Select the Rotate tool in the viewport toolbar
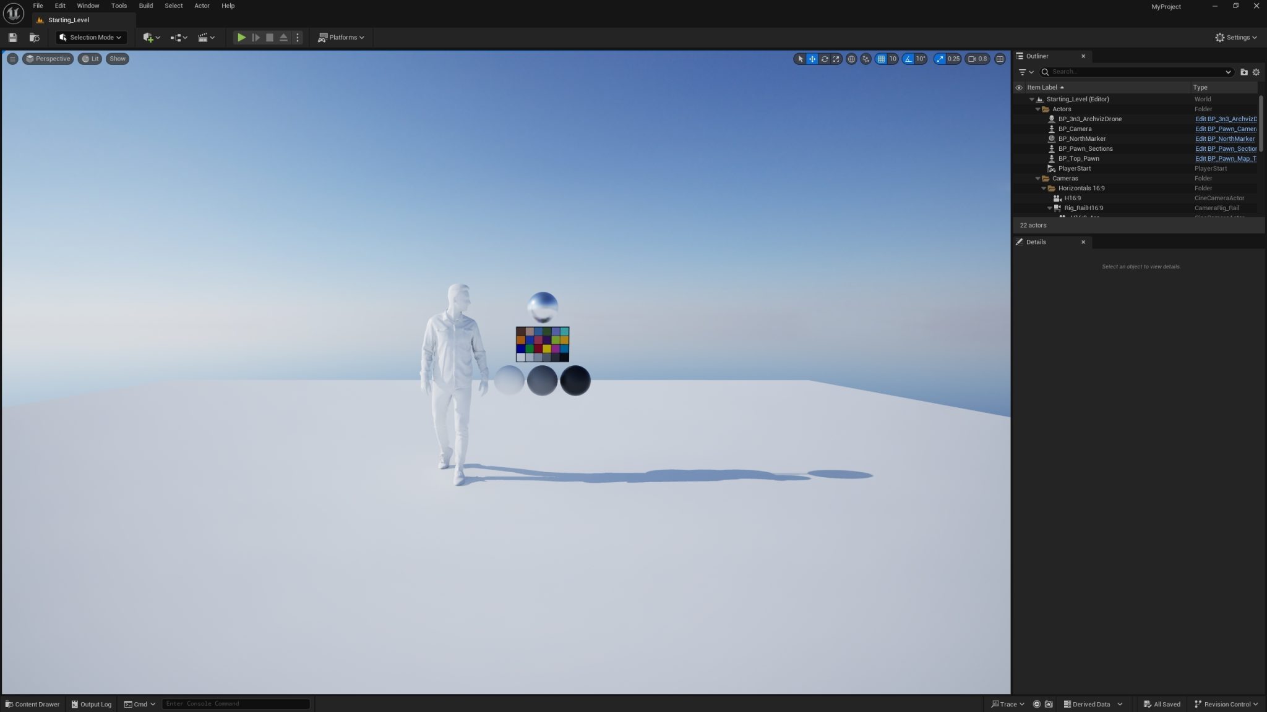Viewport: 1267px width, 712px height. point(824,59)
